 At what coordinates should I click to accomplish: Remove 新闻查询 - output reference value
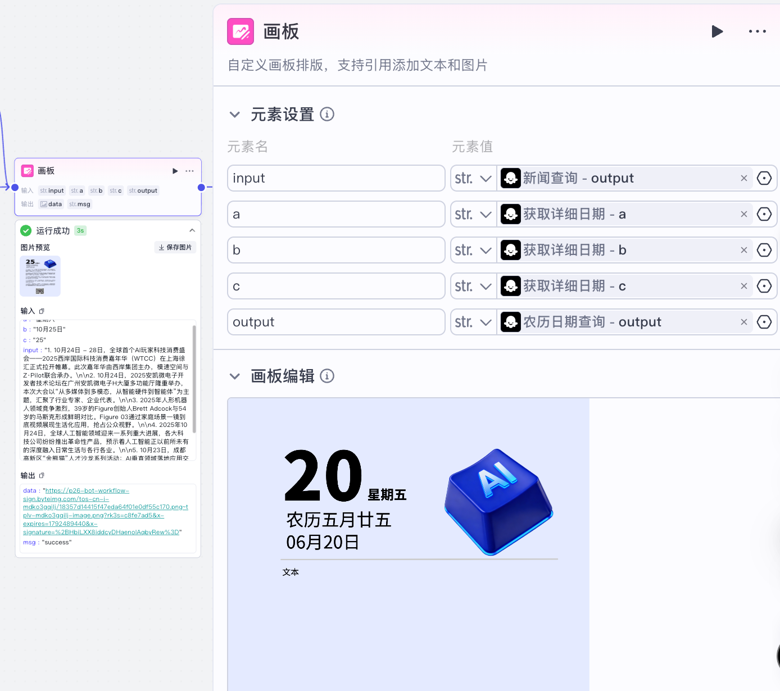(x=743, y=178)
